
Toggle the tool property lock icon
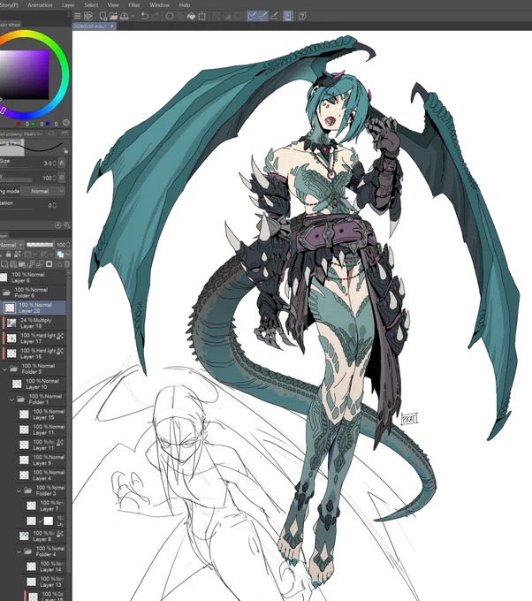(65, 150)
